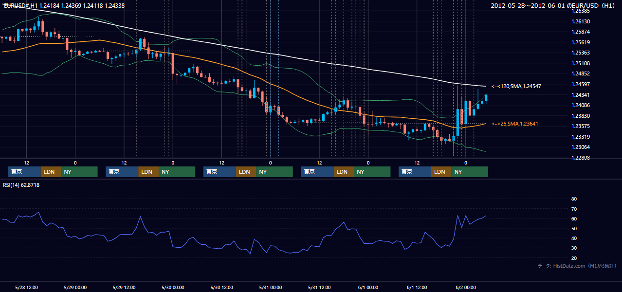Click the 120 SMA label reading 1.24547
622x292 pixels.
516,86
